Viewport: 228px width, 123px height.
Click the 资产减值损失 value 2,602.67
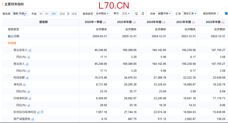click(x=190, y=119)
